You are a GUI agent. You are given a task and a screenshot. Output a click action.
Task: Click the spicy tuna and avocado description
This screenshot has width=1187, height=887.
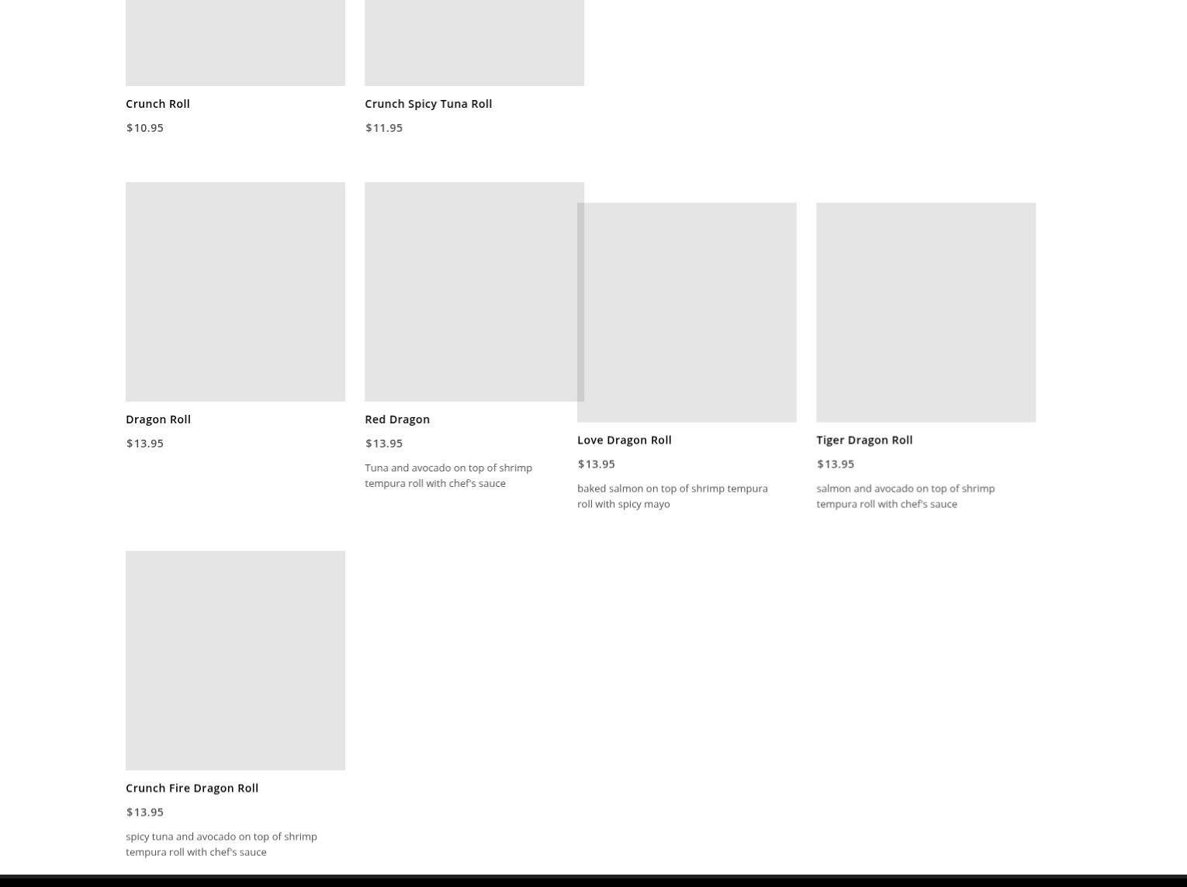coord(221,844)
